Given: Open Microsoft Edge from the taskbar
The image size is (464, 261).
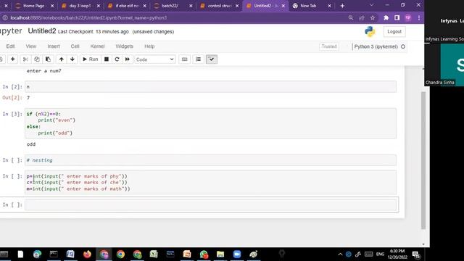Looking at the screenshot, I should [x=37, y=254].
